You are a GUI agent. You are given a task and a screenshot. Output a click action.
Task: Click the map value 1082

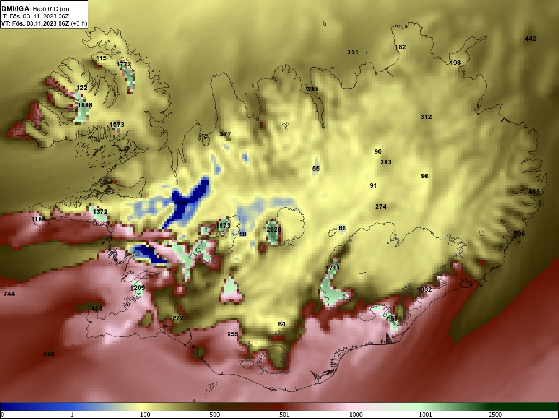424,289
